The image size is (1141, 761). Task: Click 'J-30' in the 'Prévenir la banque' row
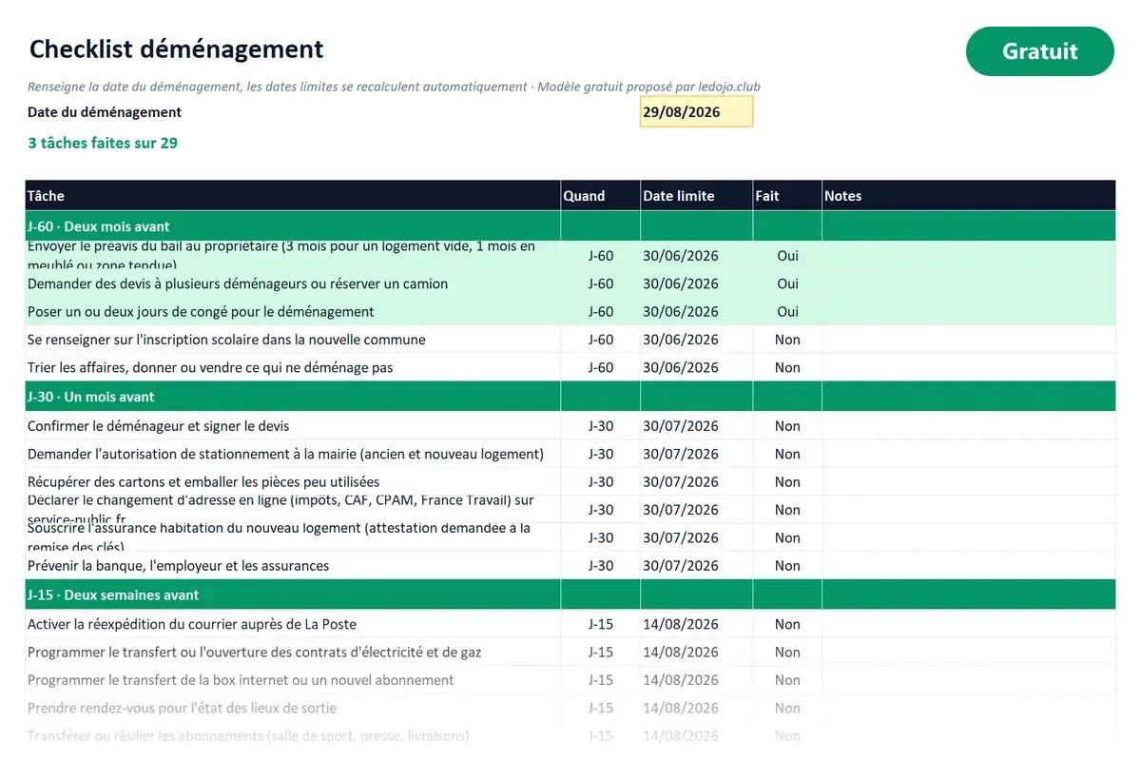click(x=601, y=565)
